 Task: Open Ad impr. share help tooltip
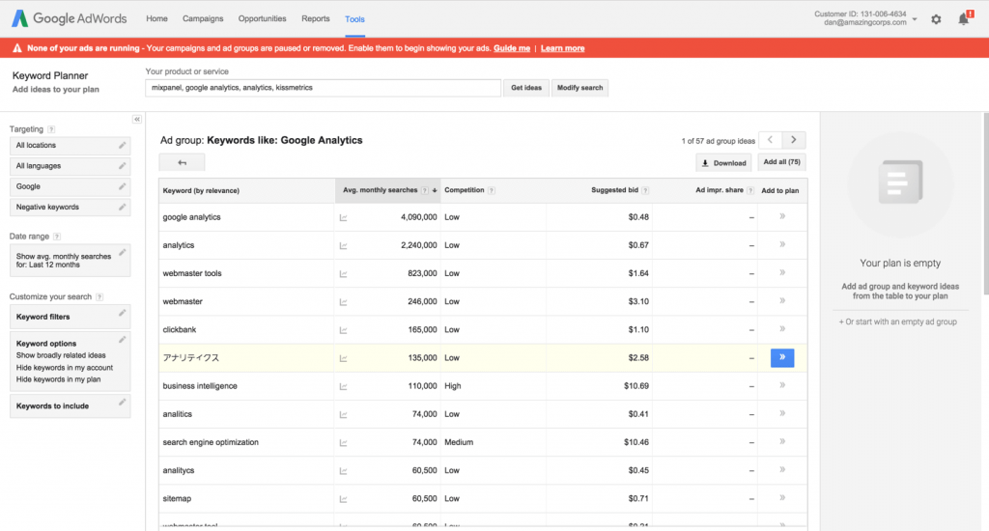[749, 190]
